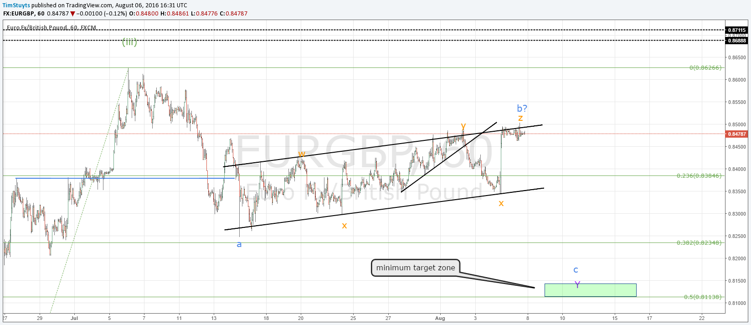Select the blue horizontal line near 0.83800

click(x=125, y=178)
